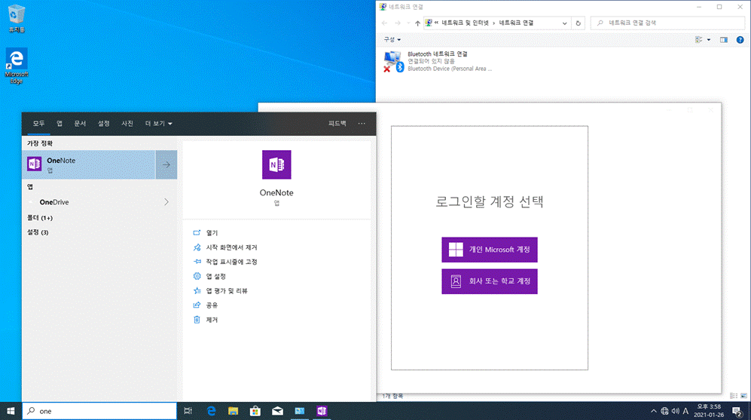Refresh the Network Connections window
Image resolution: width=751 pixels, height=420 pixels.
click(578, 23)
